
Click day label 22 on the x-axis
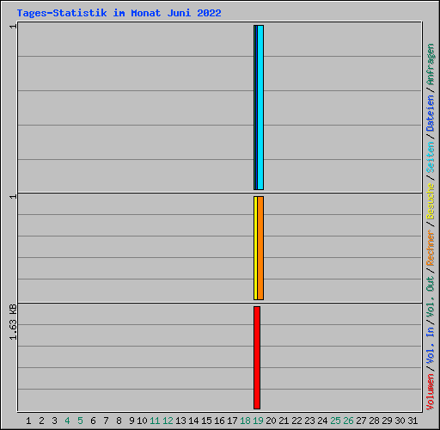[x=296, y=421]
